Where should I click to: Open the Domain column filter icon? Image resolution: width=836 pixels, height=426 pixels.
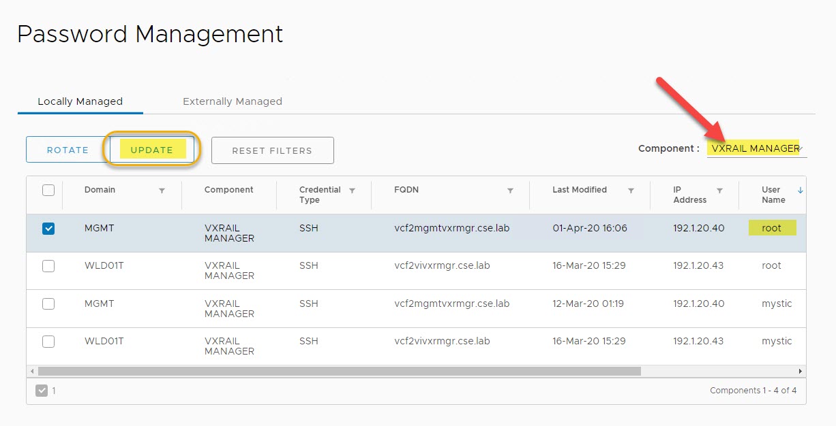tap(162, 191)
